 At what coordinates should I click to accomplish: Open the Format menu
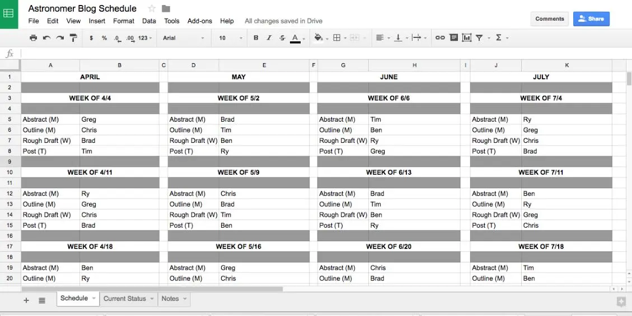coord(123,21)
